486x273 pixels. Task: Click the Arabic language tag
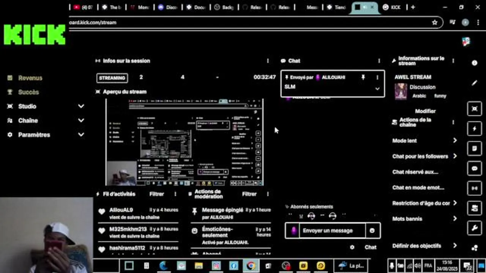point(419,96)
